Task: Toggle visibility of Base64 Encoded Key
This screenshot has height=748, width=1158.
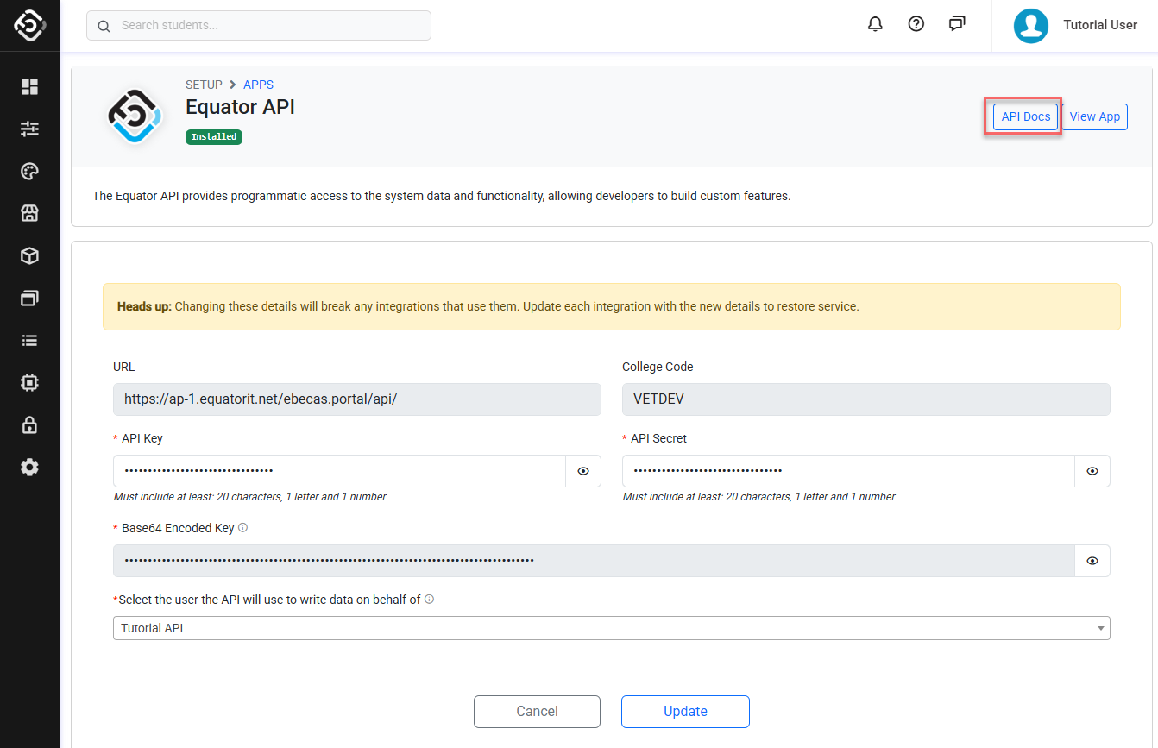Action: click(1092, 561)
